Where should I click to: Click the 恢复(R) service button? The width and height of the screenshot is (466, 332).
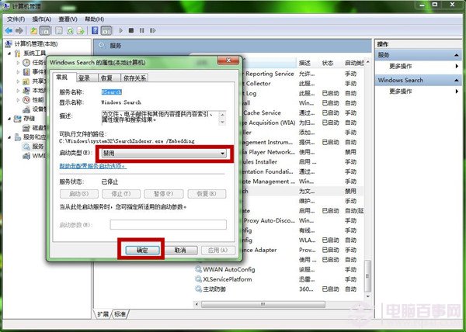click(207, 194)
